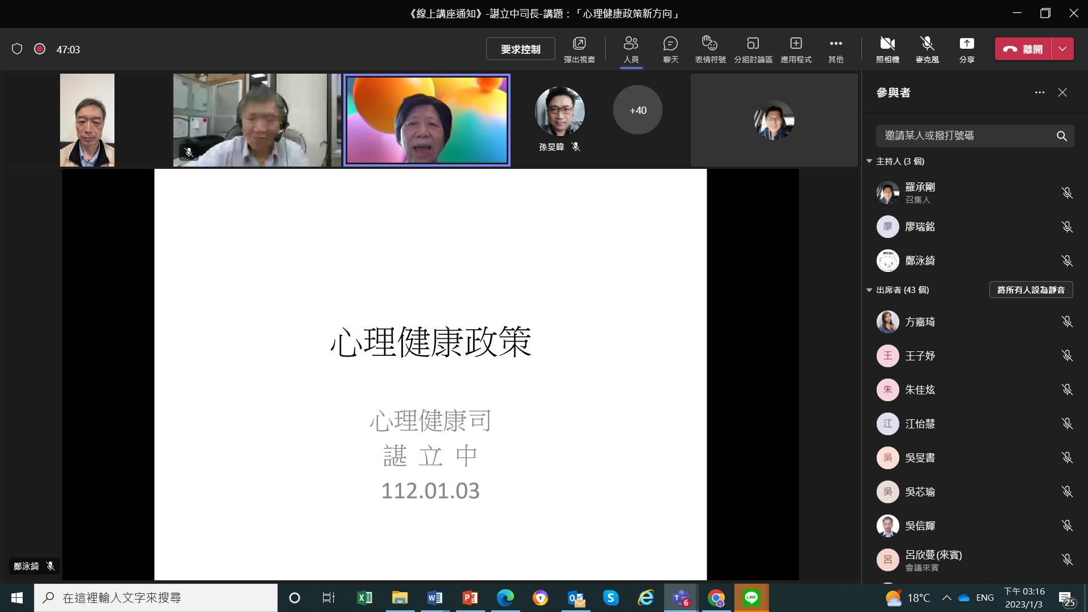Collapse the 出席者 (43 個) section
The image size is (1088, 612).
click(869, 290)
